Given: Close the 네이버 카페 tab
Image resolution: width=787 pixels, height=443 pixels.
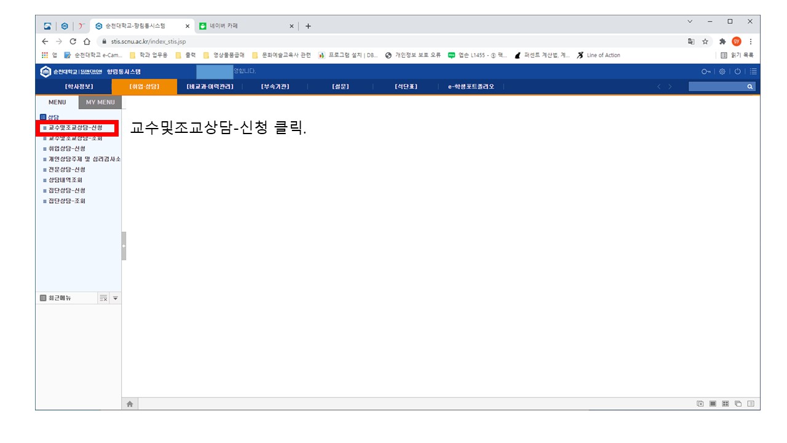Looking at the screenshot, I should [292, 26].
